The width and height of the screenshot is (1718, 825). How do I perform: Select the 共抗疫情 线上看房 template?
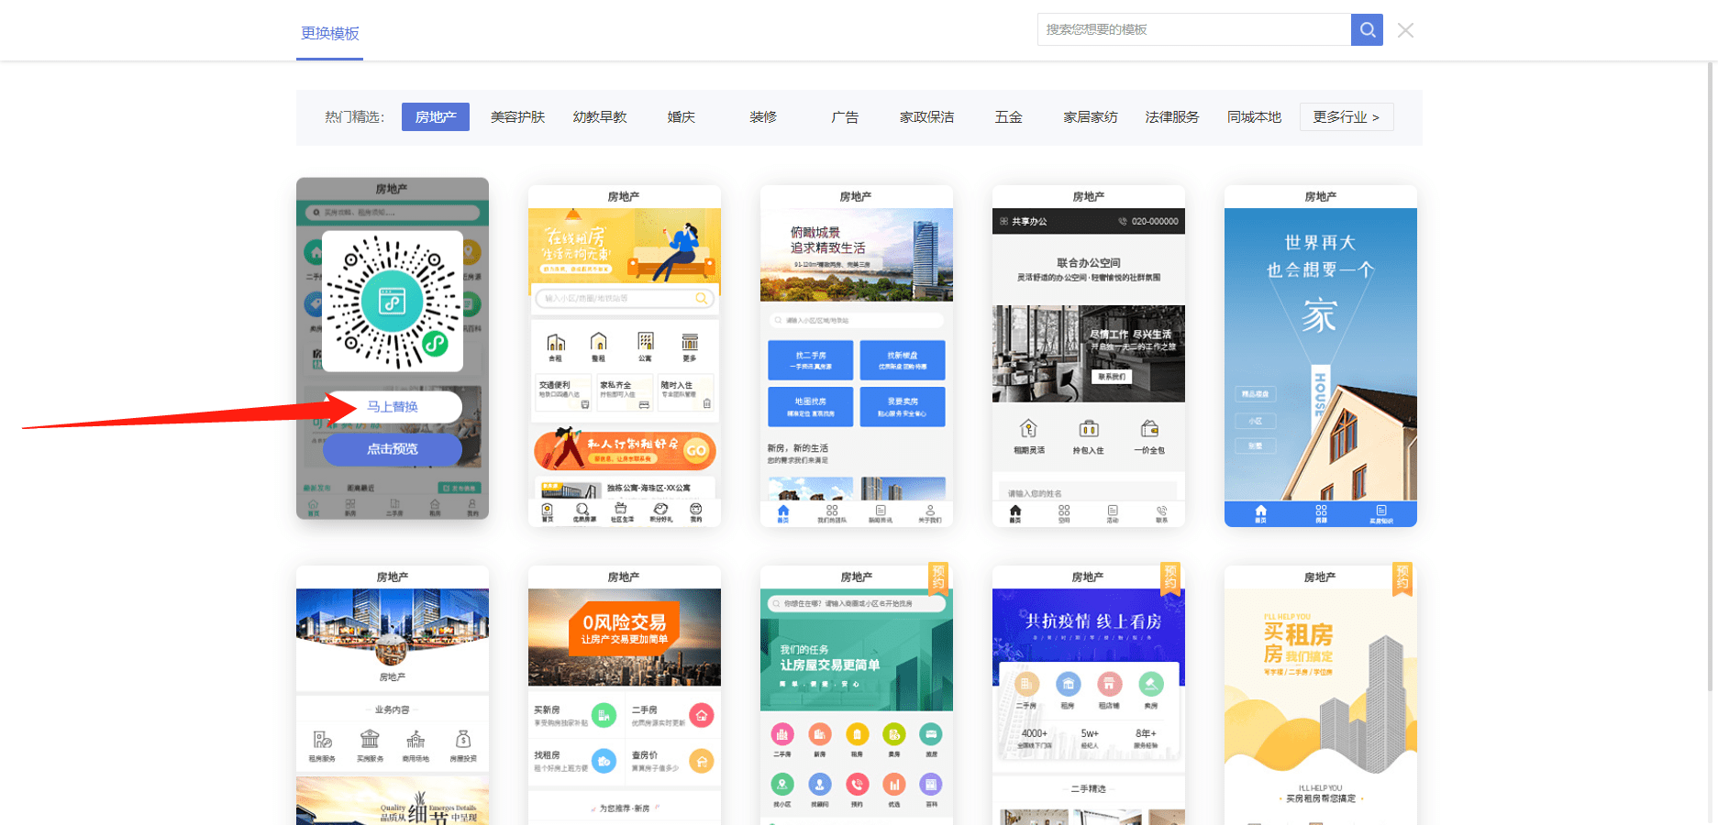point(1088,697)
